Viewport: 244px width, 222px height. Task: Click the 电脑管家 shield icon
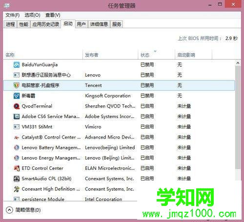[17, 85]
